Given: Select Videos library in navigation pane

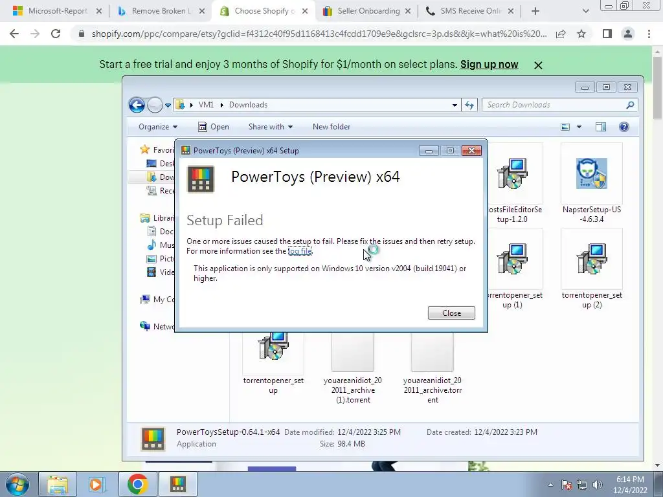Looking at the screenshot, I should [x=161, y=272].
